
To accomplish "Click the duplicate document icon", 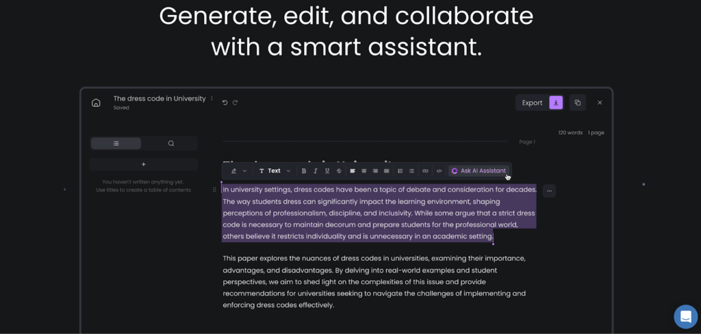I will pyautogui.click(x=578, y=103).
